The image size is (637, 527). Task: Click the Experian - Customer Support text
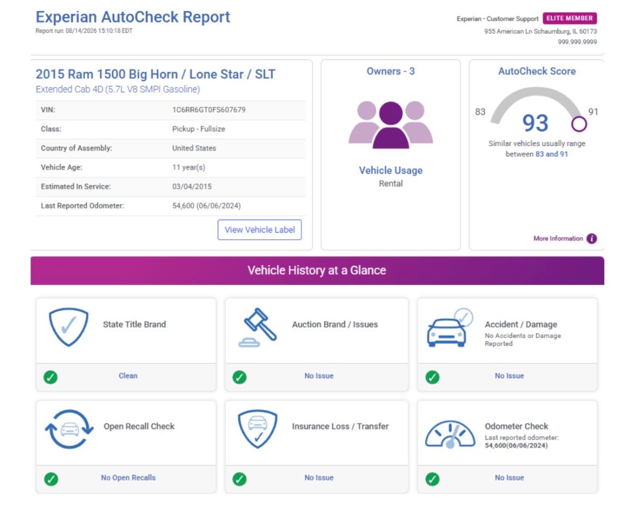[497, 19]
